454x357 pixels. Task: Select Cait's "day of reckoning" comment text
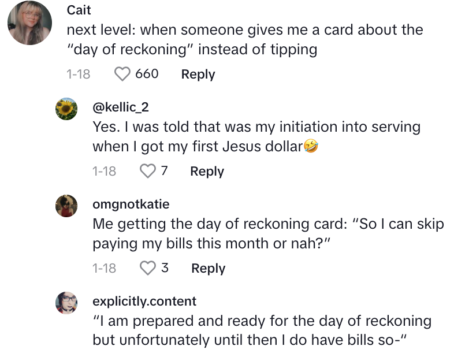245,39
